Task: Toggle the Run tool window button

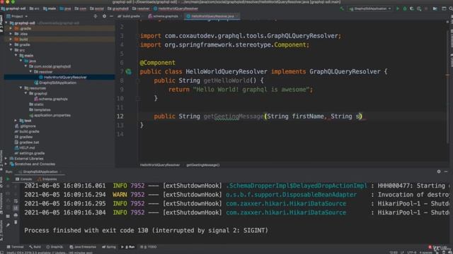Action: tap(127, 247)
